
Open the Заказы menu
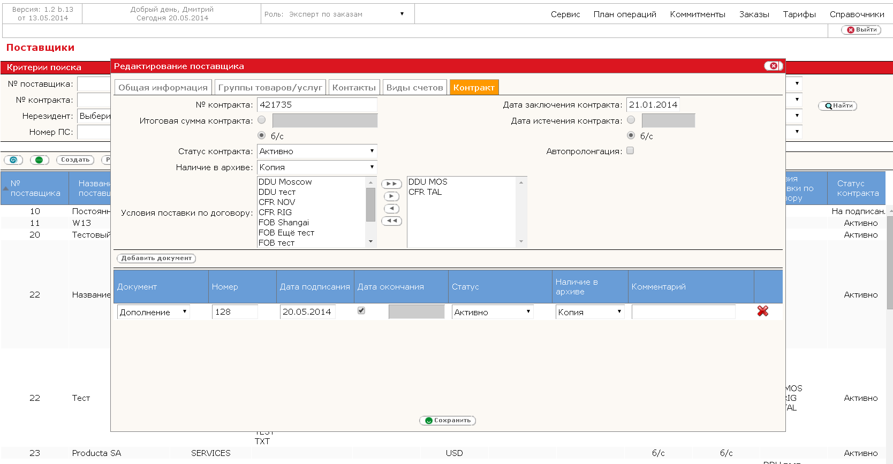pos(754,14)
